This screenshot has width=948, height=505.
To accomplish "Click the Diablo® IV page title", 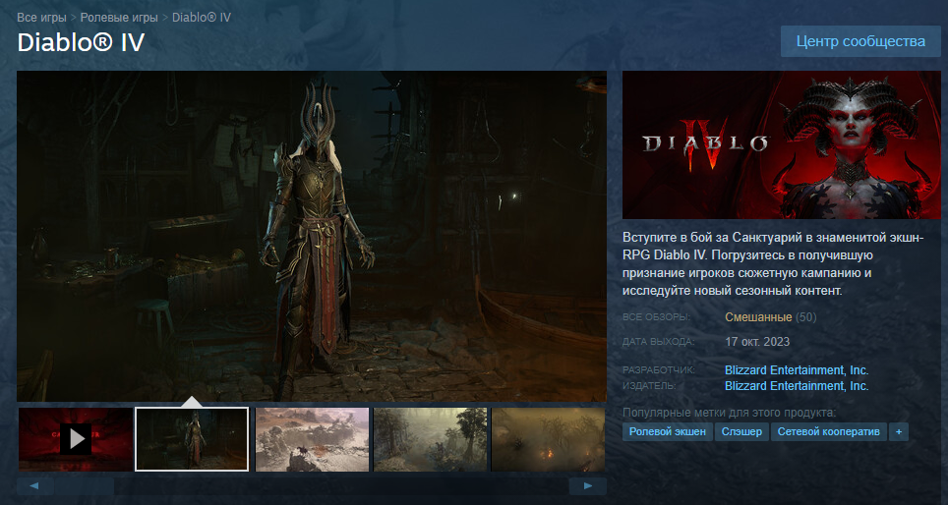I will point(81,43).
